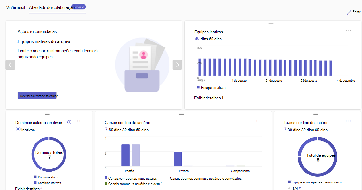Select 30 in Domínios externos inativos

point(18,129)
